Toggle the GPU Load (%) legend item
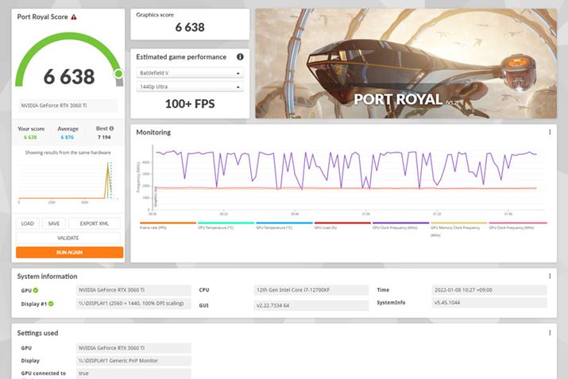This screenshot has height=379, width=568. pyautogui.click(x=342, y=226)
